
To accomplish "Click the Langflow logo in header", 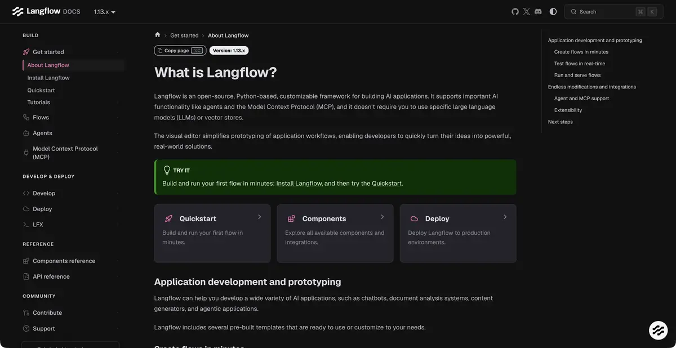I will tap(46, 11).
